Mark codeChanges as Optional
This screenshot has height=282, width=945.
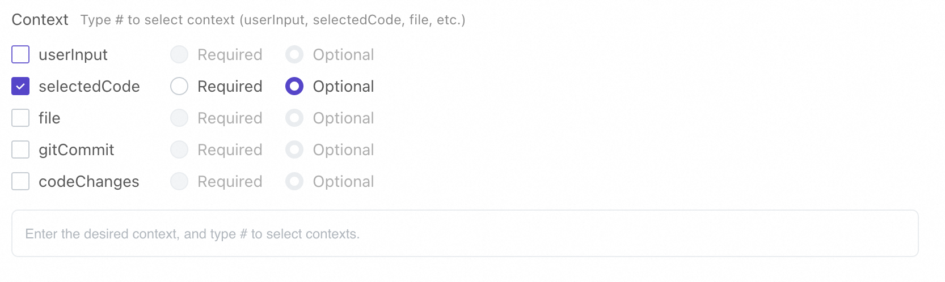294,181
